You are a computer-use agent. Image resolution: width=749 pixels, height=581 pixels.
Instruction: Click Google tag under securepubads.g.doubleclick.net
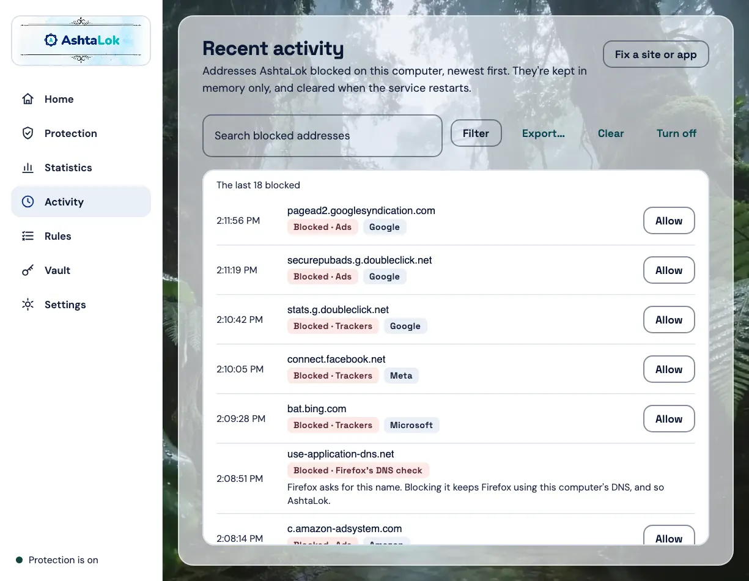coord(385,276)
